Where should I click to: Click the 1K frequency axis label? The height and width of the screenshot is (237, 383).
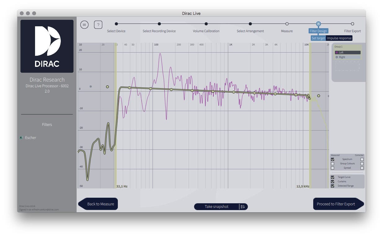pyautogui.click(x=230, y=45)
